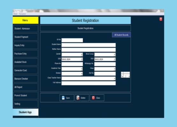Click the red Close power icon

(x=93, y=98)
